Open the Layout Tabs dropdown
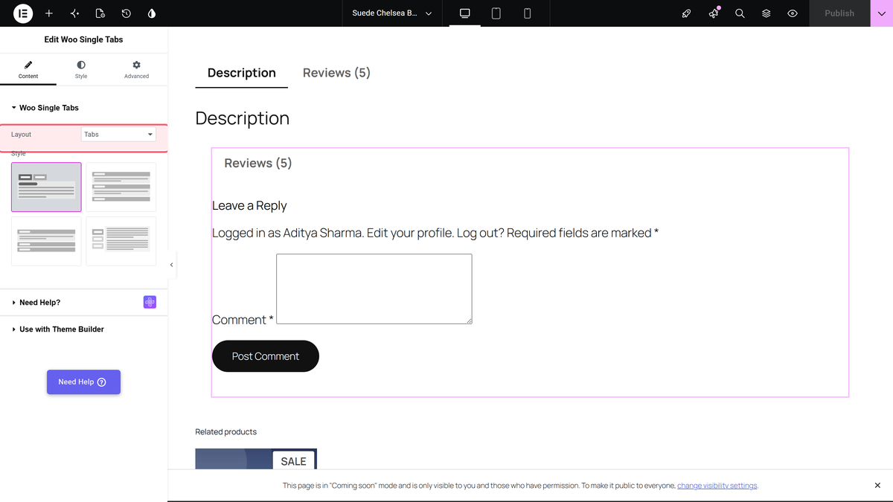 point(118,135)
